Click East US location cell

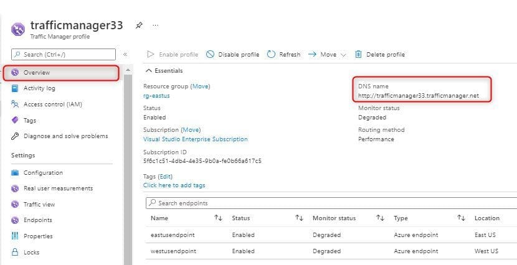pos(485,235)
